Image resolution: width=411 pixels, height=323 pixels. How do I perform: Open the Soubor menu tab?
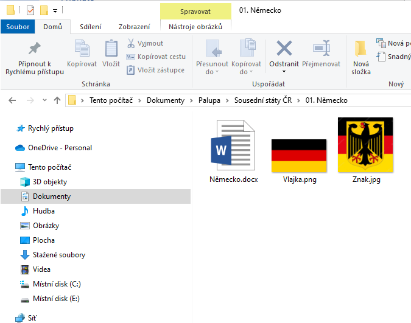tap(18, 27)
